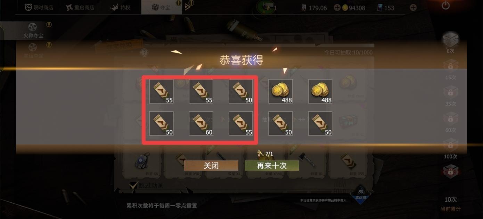Click the plus icon after 153
483x219 pixels.
tap(413, 7)
